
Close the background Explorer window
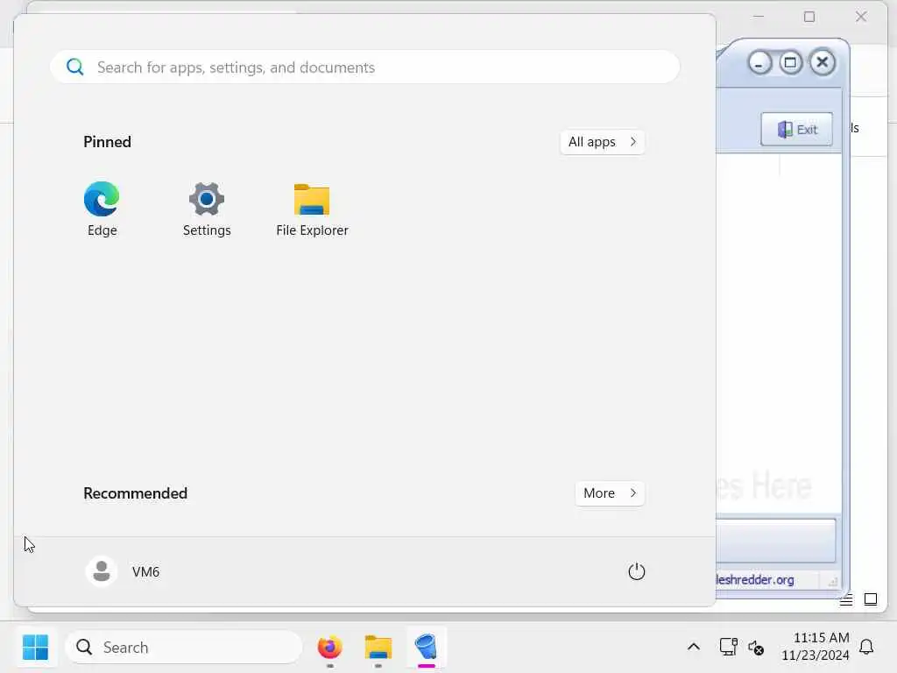pos(861,17)
